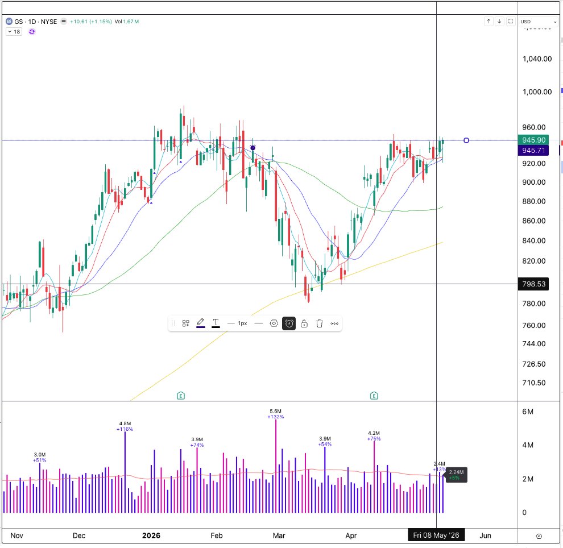563x548 pixels.
Task: Grab the floating toolbar drag handle
Action: click(x=173, y=323)
